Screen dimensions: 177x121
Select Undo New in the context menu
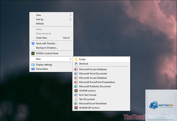click(x=51, y=38)
